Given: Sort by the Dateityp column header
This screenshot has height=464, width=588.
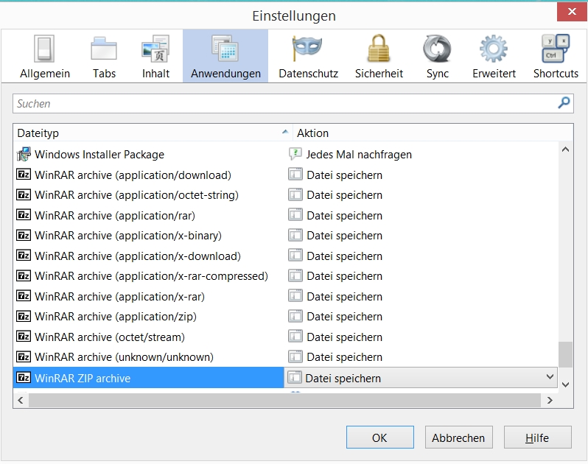Looking at the screenshot, I should click(x=153, y=133).
